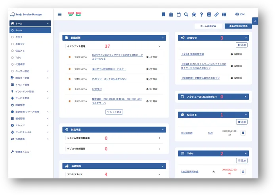Collapse the お知らせ panel header chevron
This screenshot has width=275, height=195.
246,38
